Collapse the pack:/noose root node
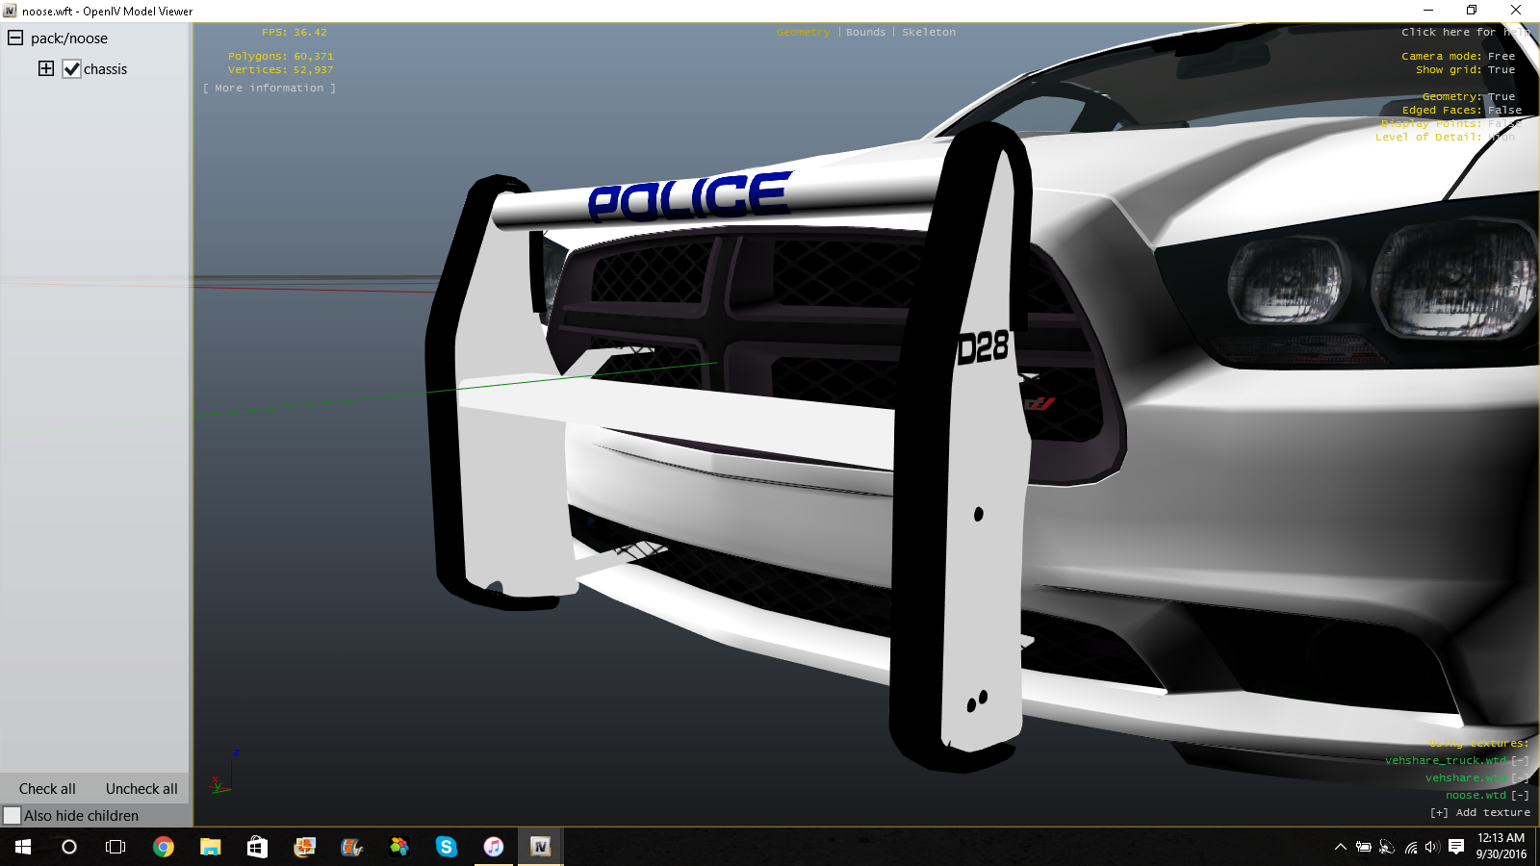This screenshot has height=866, width=1540. (x=15, y=38)
